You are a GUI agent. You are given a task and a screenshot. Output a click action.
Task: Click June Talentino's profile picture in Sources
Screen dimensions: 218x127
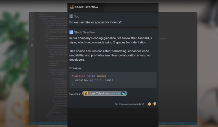[x=86, y=94]
